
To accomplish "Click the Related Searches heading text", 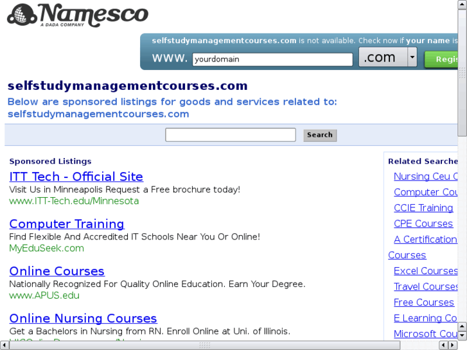I will [x=423, y=161].
